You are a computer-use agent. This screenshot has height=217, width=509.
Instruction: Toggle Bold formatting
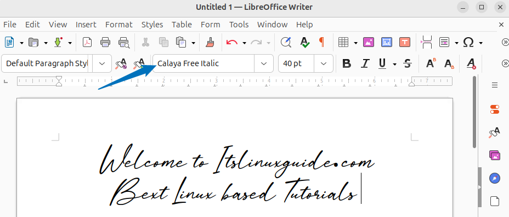pyautogui.click(x=347, y=63)
